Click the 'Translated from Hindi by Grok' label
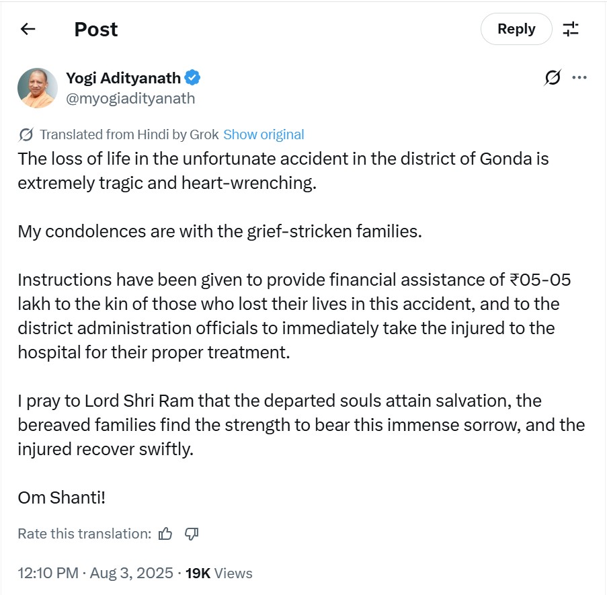This screenshot has width=607, height=595. [129, 134]
